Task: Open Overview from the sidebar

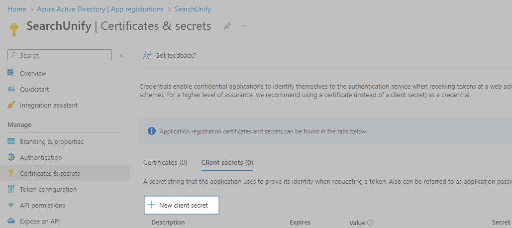Action: (x=33, y=73)
